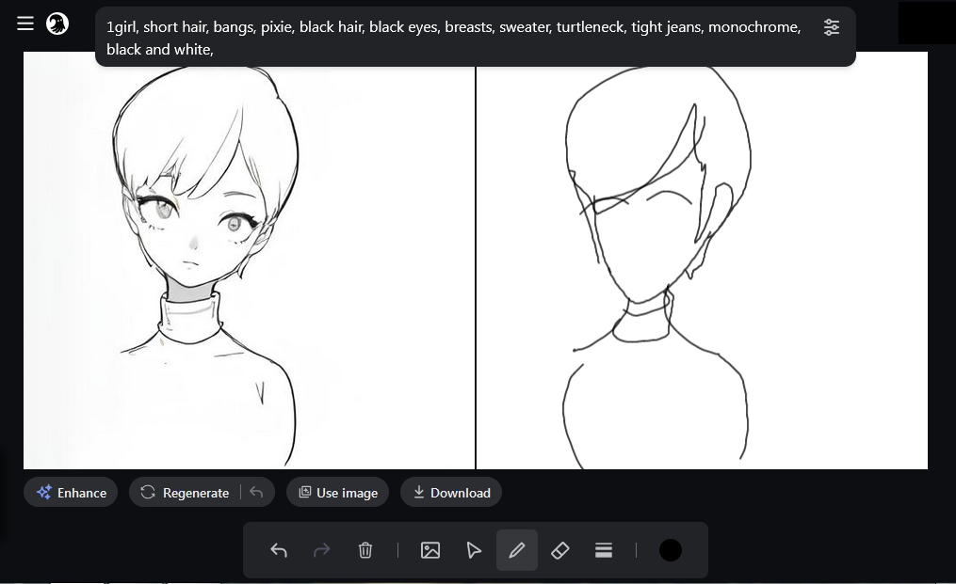Click the Enhance button
This screenshot has height=584, width=956.
click(71, 493)
